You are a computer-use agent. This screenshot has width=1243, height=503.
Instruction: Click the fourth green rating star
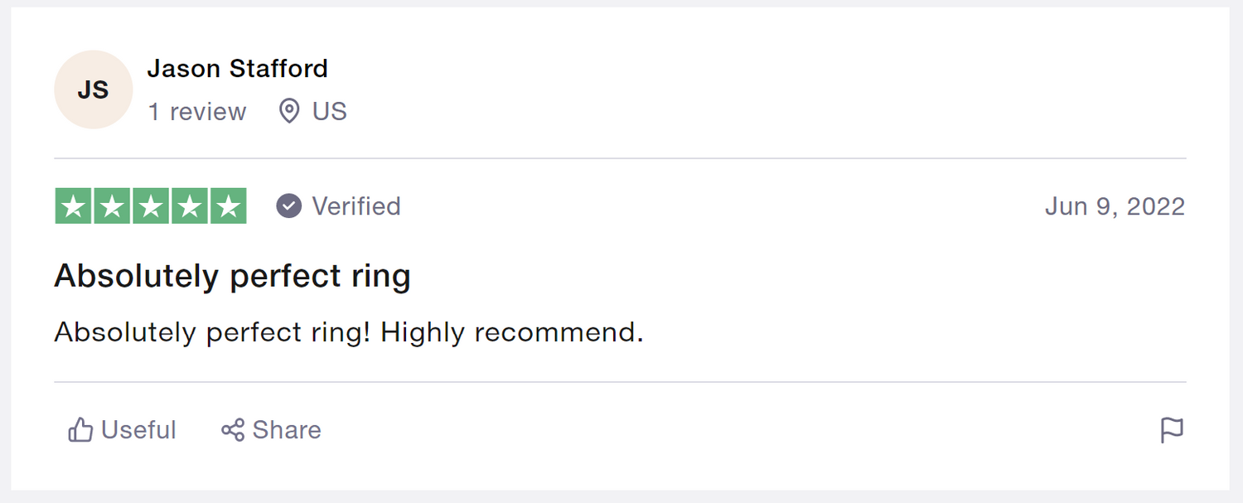tap(190, 206)
